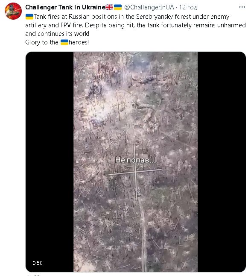Click the Ukraine flag emoji starting the tweet text
Viewport: 248px width, 276px height.
click(29, 17)
